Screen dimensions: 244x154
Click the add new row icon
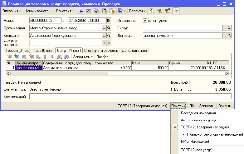pyautogui.click(x=10, y=57)
